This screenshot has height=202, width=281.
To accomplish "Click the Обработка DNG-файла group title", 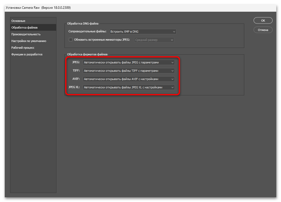I will coord(83,24).
